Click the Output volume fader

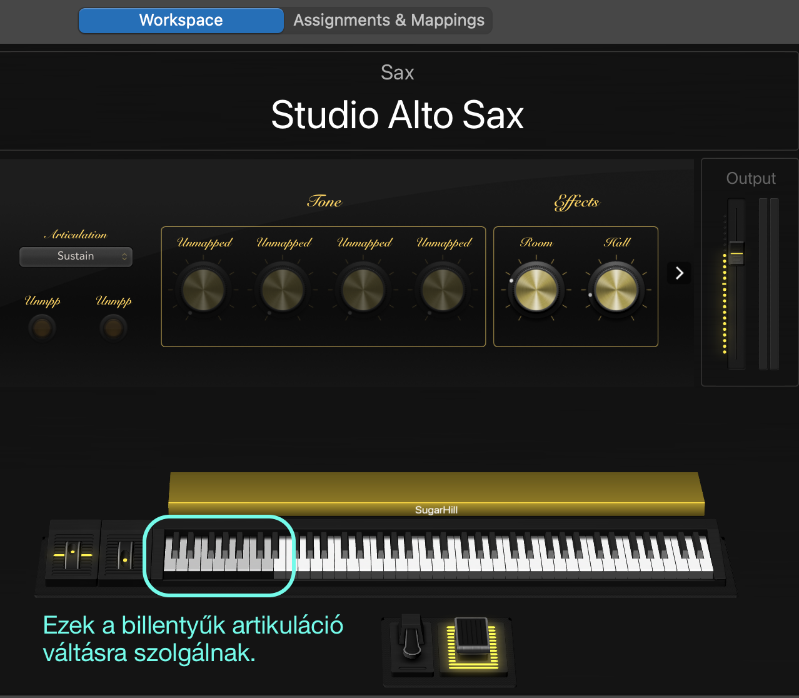click(x=736, y=253)
